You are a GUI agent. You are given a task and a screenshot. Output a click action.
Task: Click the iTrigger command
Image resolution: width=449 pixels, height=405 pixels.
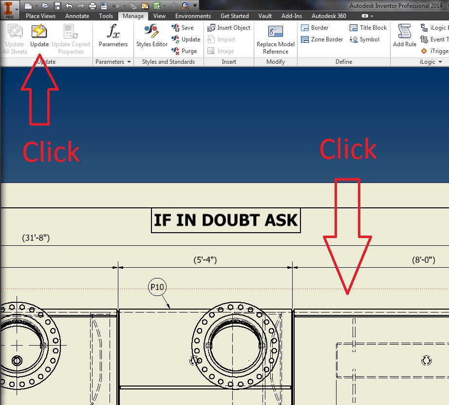click(x=434, y=51)
